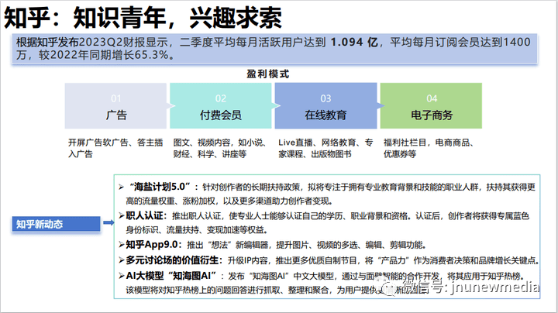This screenshot has height=313, width=558.
Task: Click the text 家课程、出版物图书
Action: point(315,154)
